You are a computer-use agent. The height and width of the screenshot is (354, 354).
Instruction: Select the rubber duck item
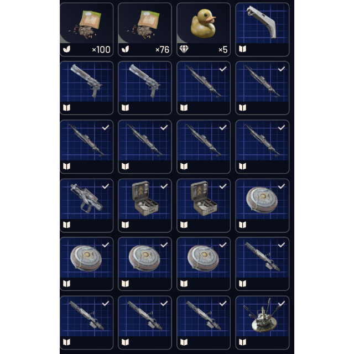click(x=204, y=29)
